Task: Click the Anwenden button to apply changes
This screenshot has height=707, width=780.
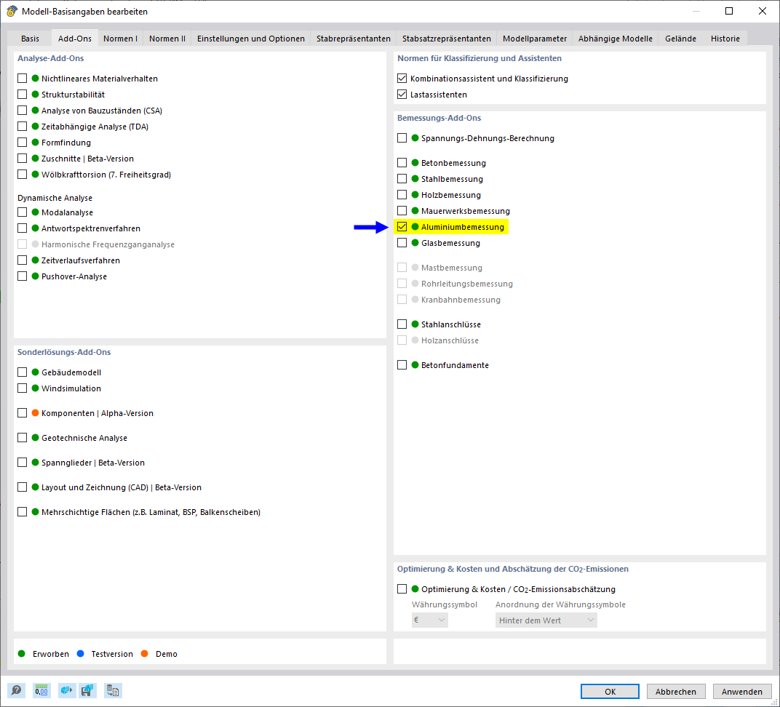Action: coord(742,691)
